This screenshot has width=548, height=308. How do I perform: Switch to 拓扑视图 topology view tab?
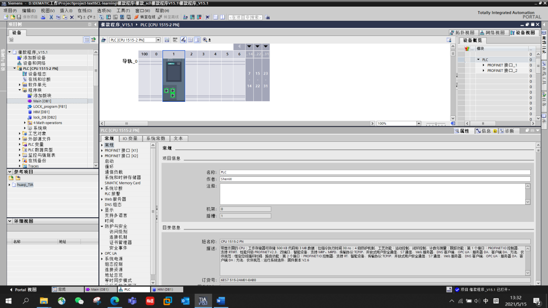click(x=462, y=32)
